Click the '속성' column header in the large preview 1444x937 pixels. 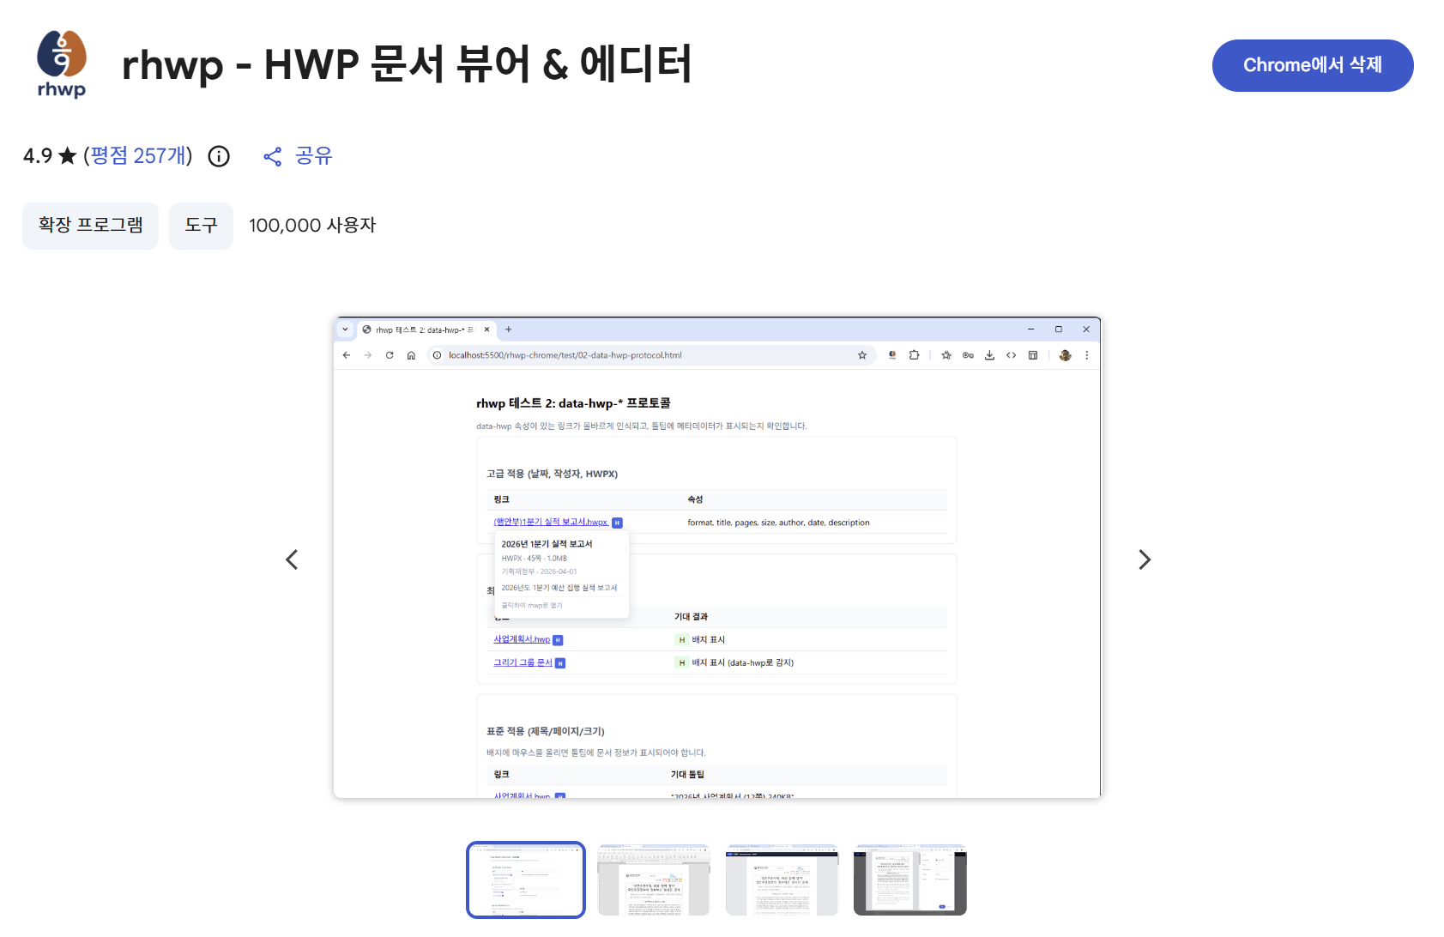click(695, 499)
